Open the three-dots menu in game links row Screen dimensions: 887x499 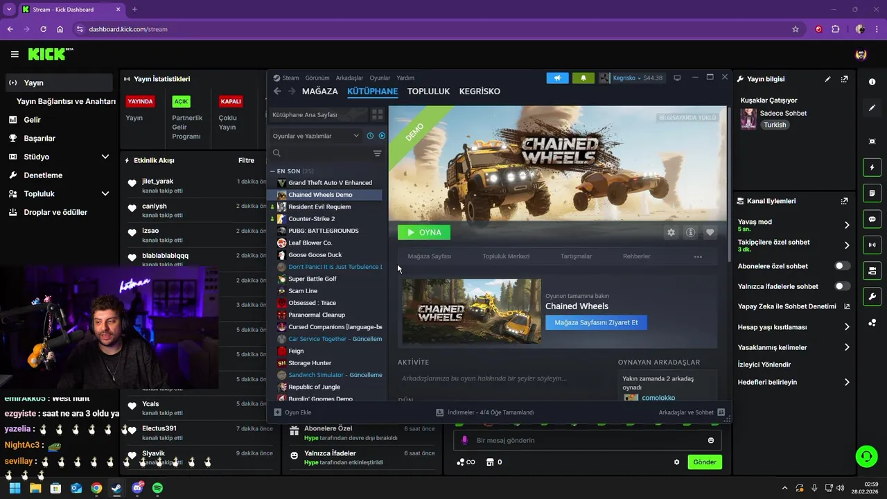[x=698, y=256]
